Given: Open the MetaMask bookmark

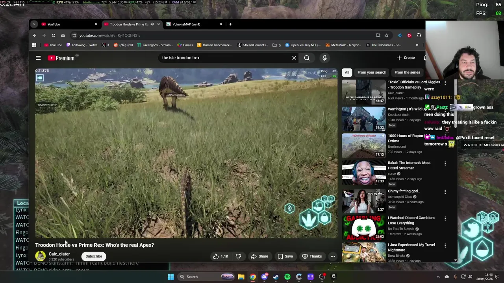Looking at the screenshot, I should [343, 45].
